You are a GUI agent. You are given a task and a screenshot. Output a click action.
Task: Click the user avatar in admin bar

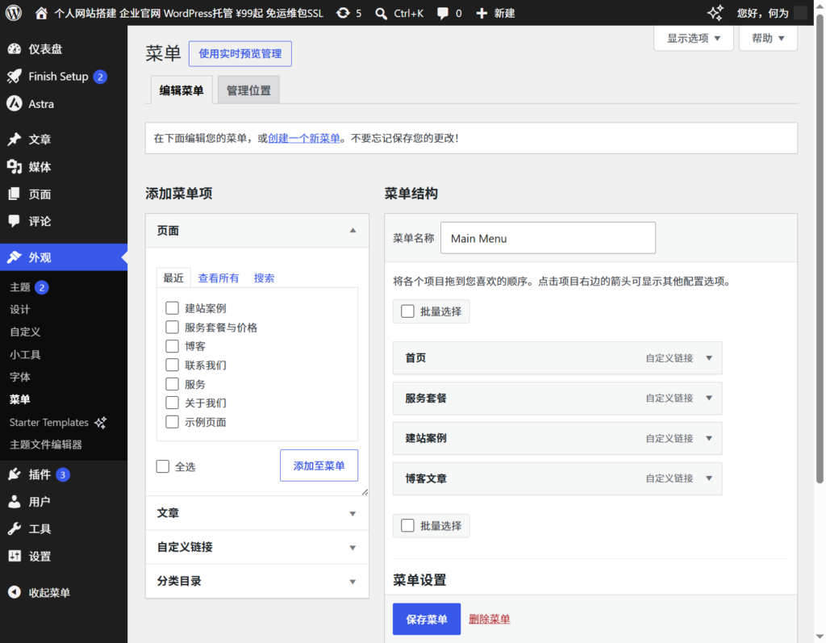[800, 13]
